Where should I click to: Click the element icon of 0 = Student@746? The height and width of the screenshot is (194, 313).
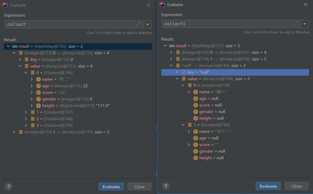pos(33,73)
